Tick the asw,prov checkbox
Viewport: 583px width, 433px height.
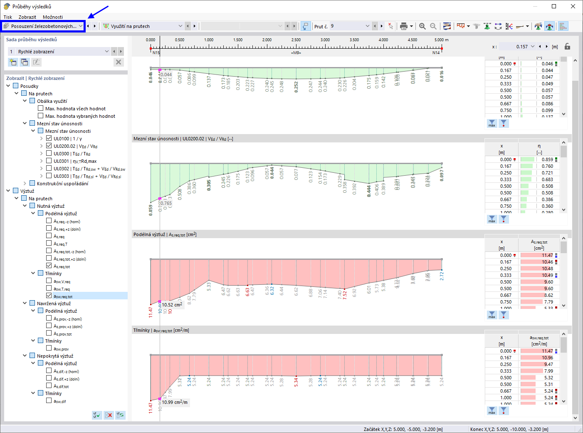click(49, 348)
